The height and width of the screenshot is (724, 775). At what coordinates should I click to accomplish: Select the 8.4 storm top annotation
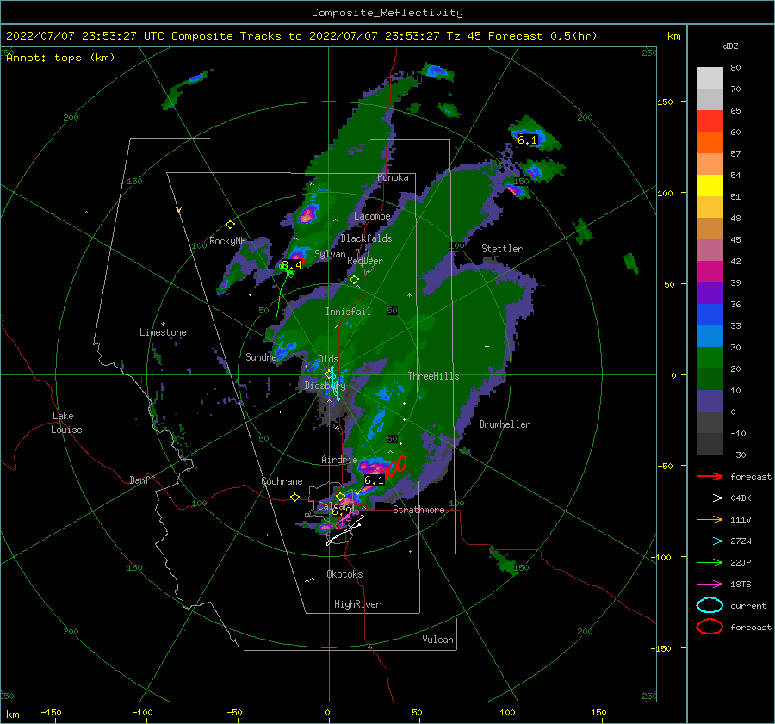(292, 265)
